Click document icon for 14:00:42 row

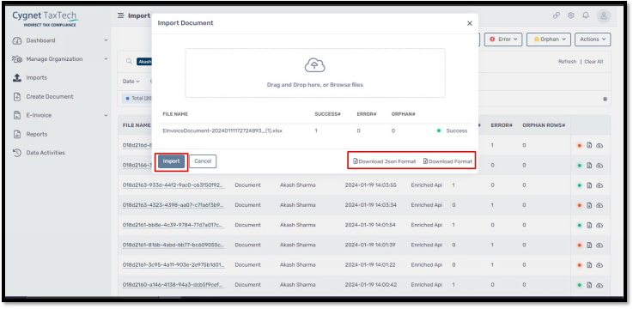click(x=589, y=285)
